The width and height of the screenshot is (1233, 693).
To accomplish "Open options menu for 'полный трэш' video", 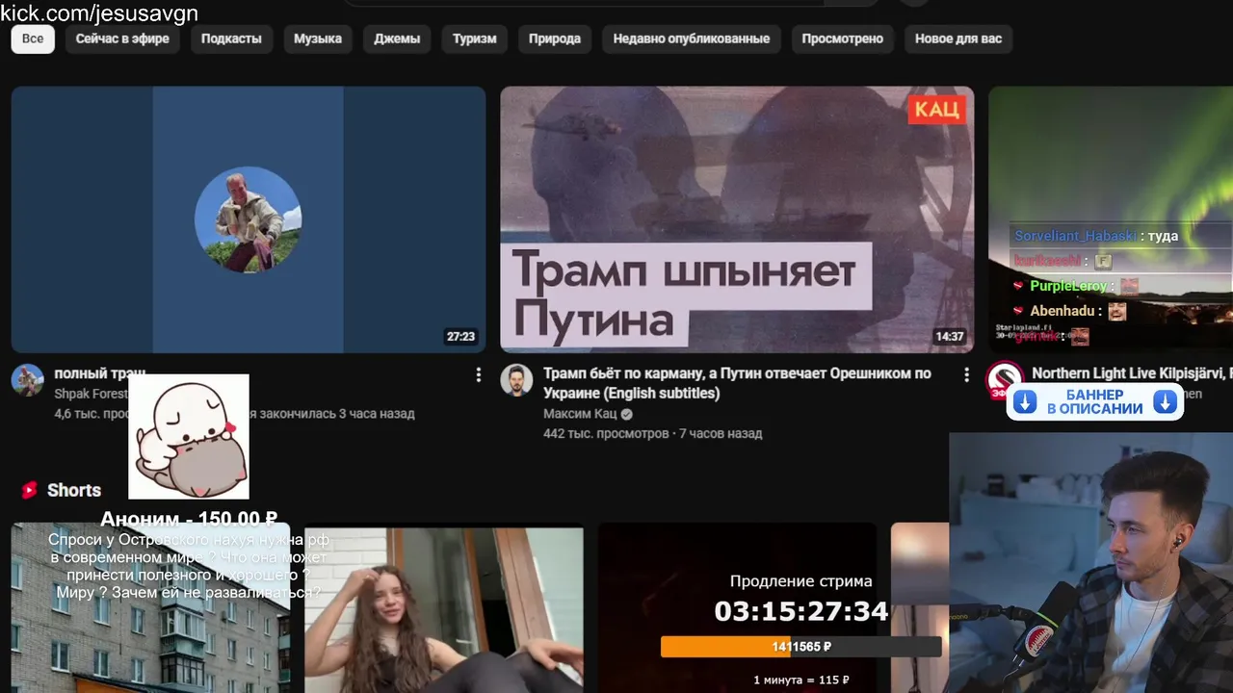I will (478, 375).
